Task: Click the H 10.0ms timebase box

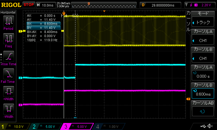Action: pos(46,5)
